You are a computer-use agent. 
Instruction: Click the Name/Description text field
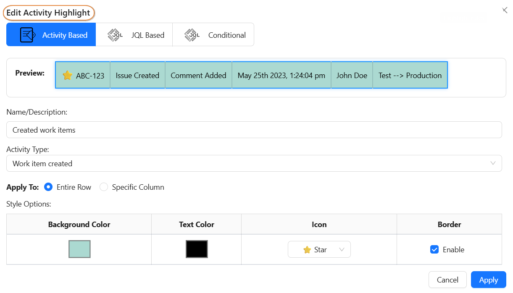(x=254, y=130)
